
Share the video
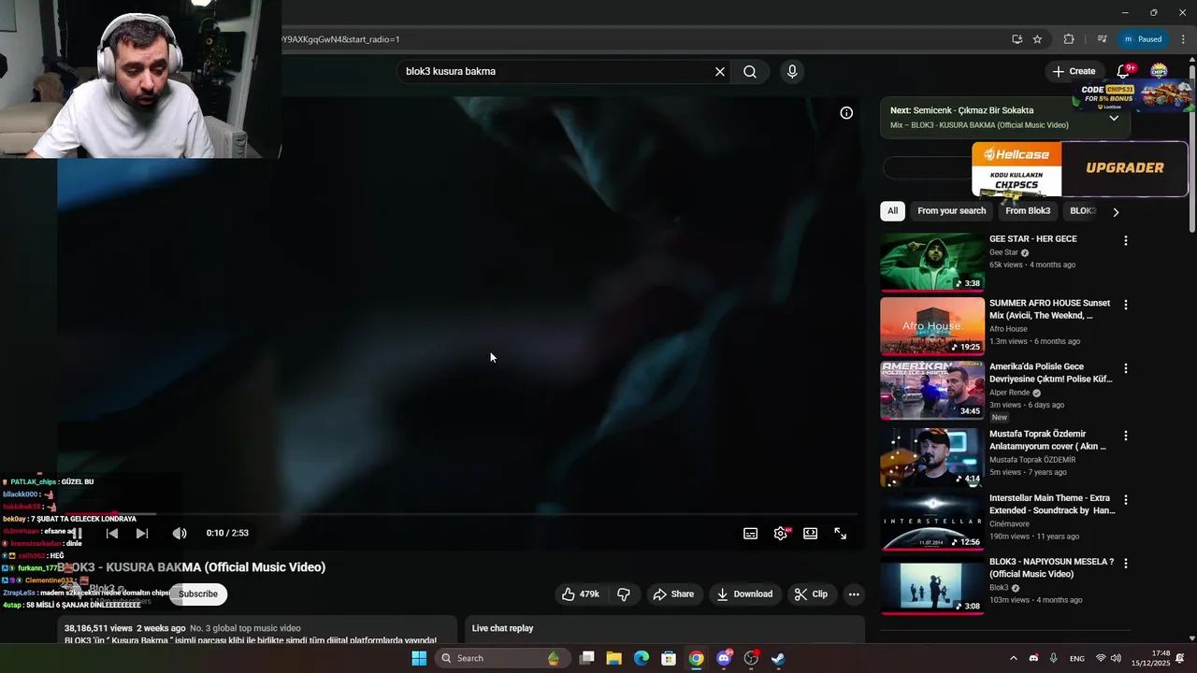[x=673, y=594]
